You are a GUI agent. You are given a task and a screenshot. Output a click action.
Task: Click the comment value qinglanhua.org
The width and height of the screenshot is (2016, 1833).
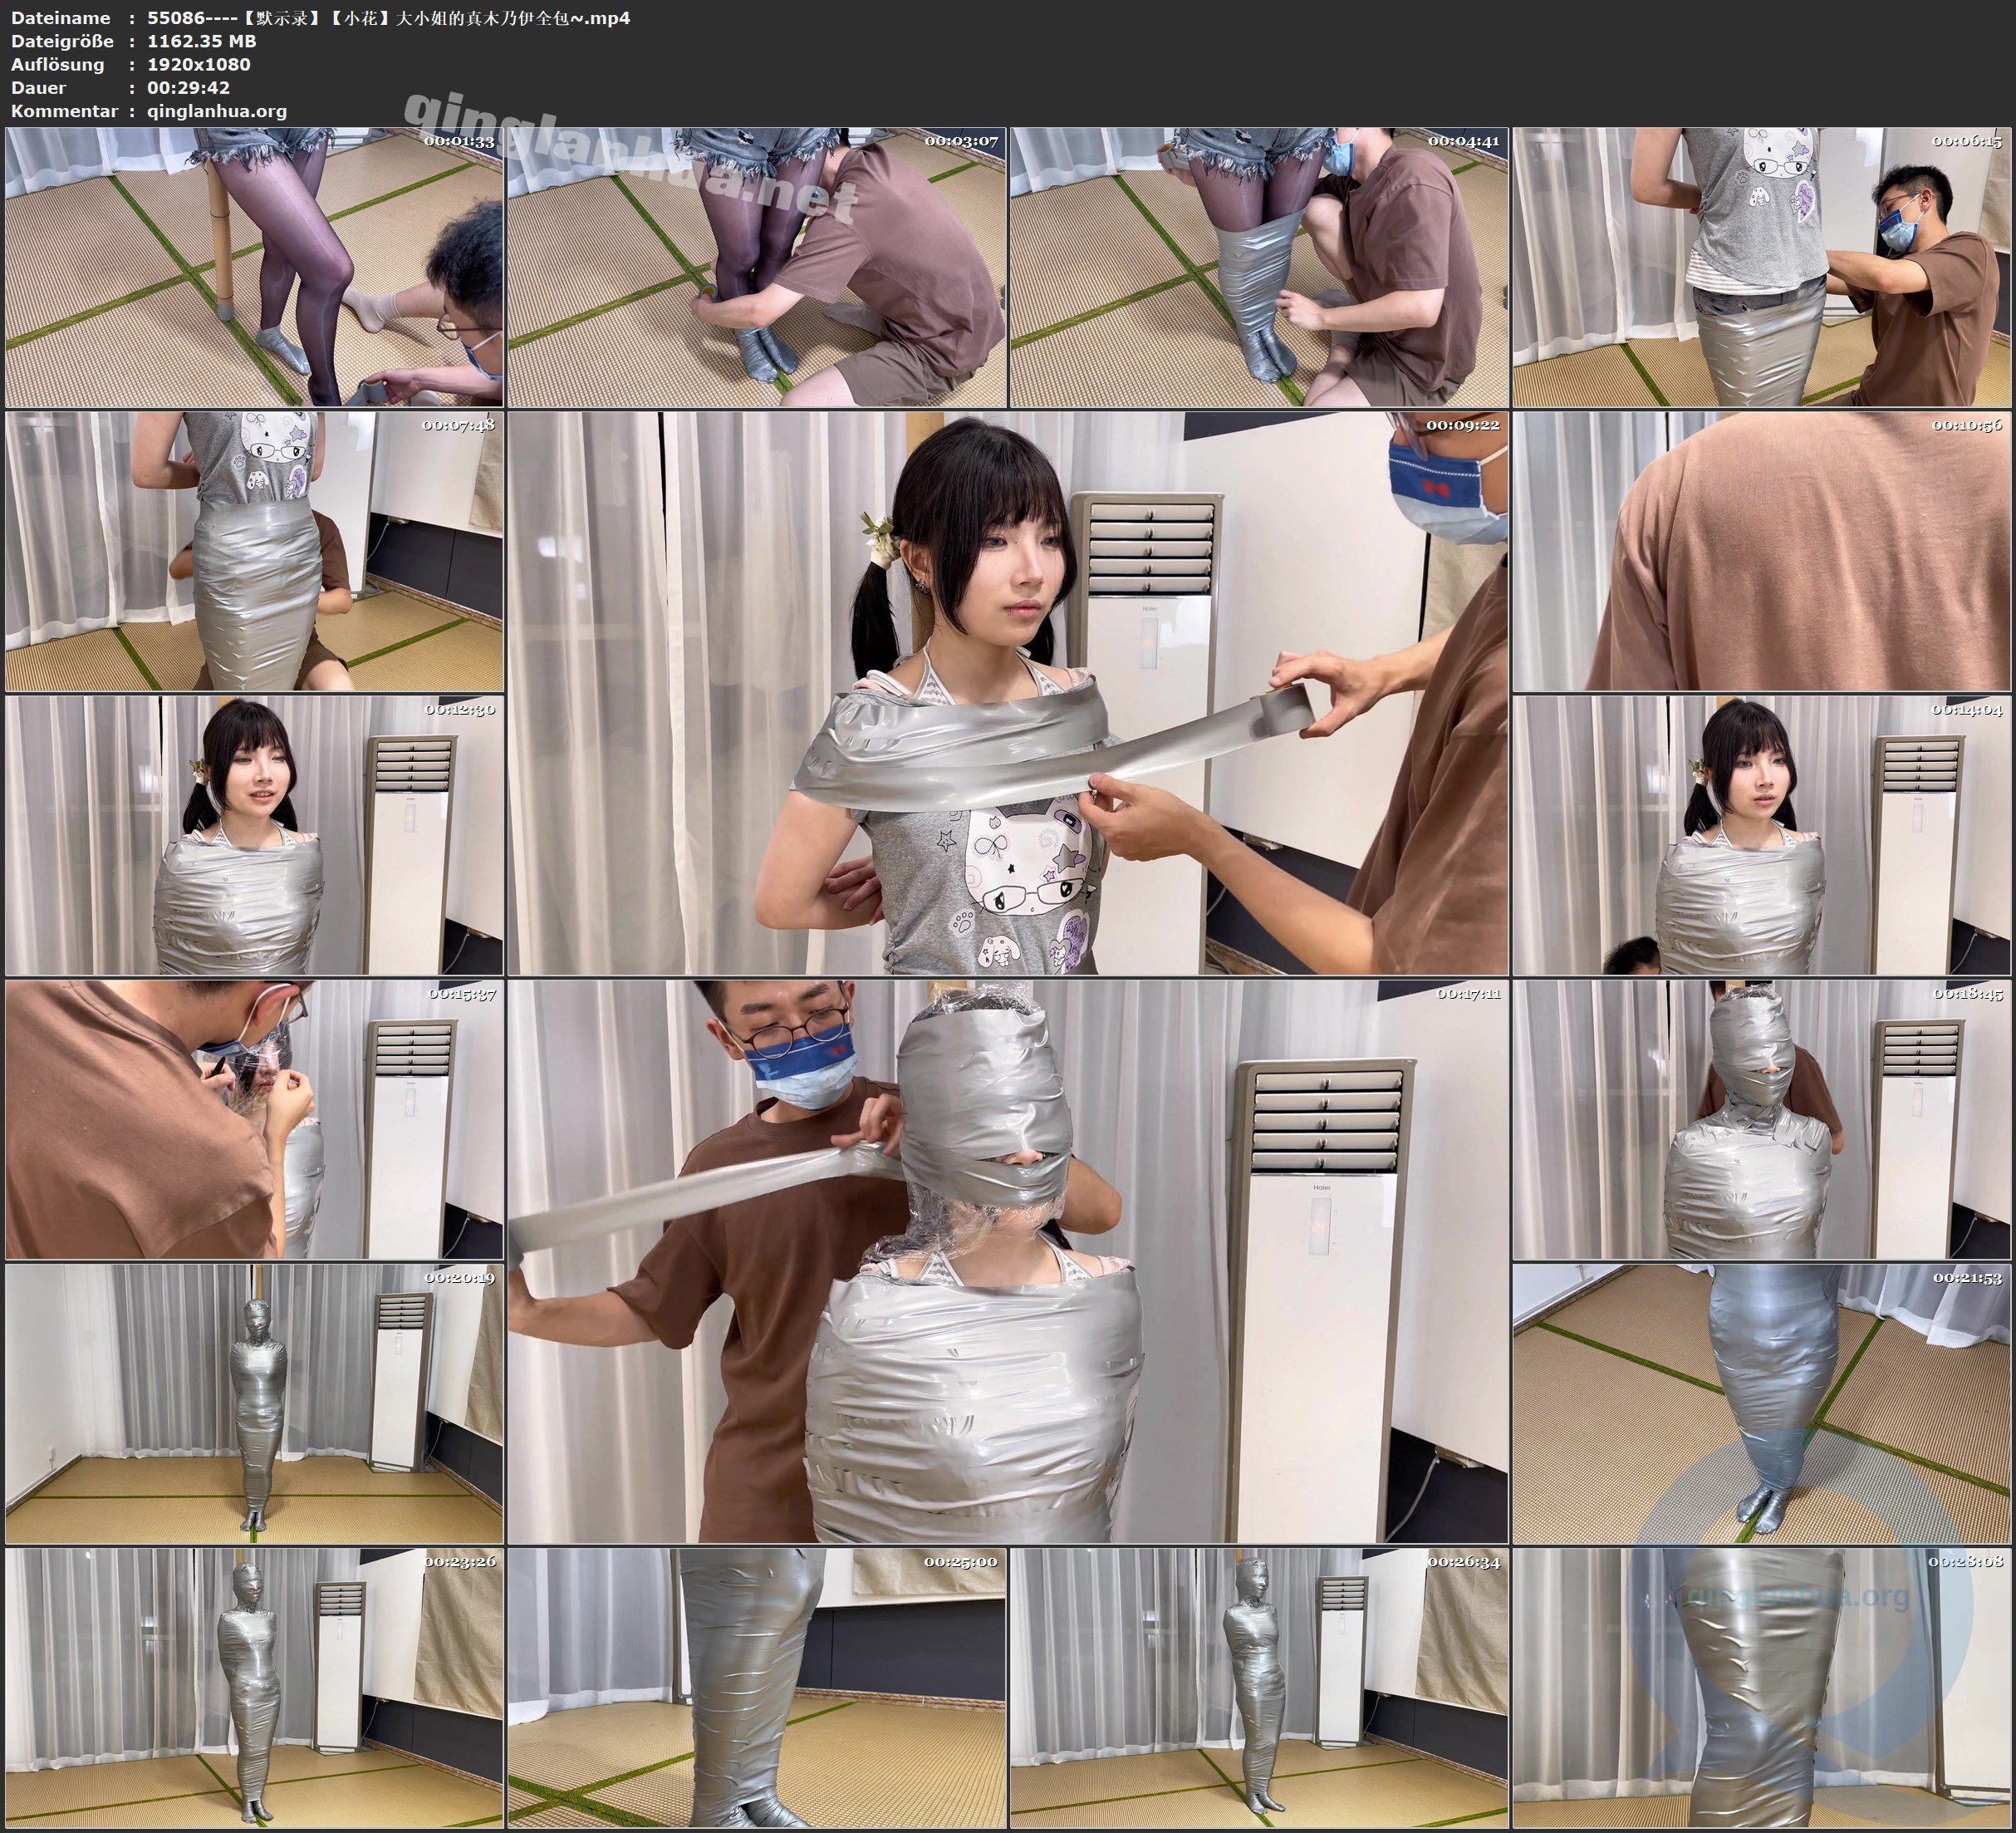[217, 111]
